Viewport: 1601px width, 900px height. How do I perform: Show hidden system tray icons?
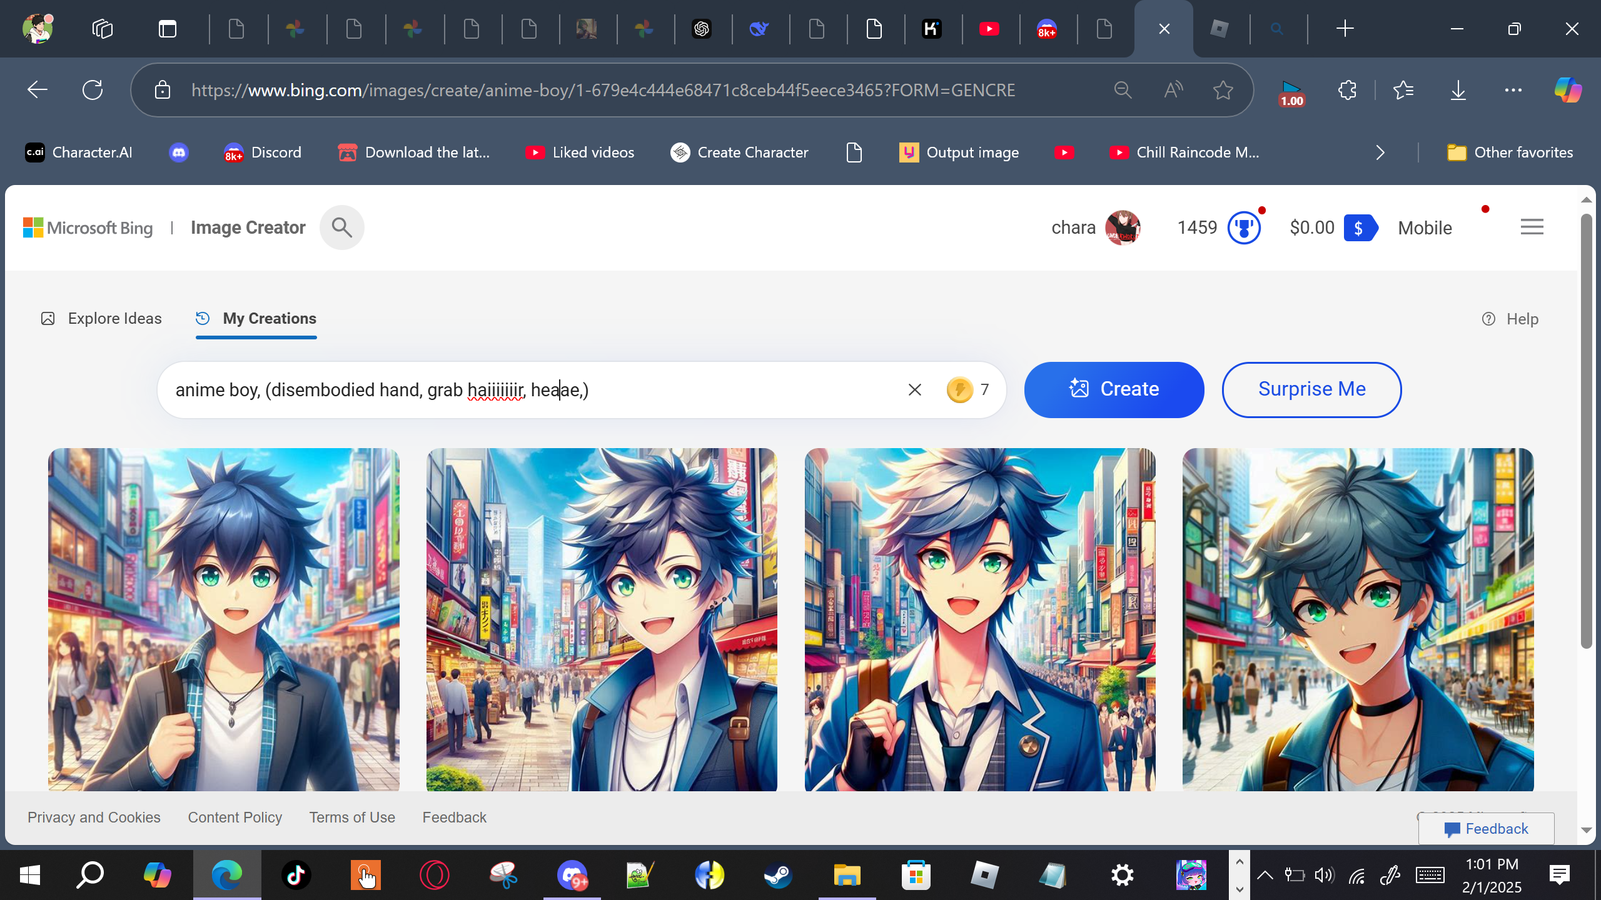pyautogui.click(x=1265, y=875)
